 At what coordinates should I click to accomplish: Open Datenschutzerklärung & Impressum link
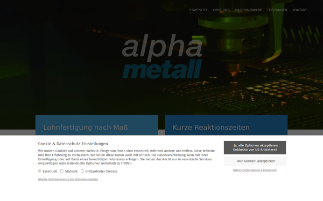click(255, 170)
